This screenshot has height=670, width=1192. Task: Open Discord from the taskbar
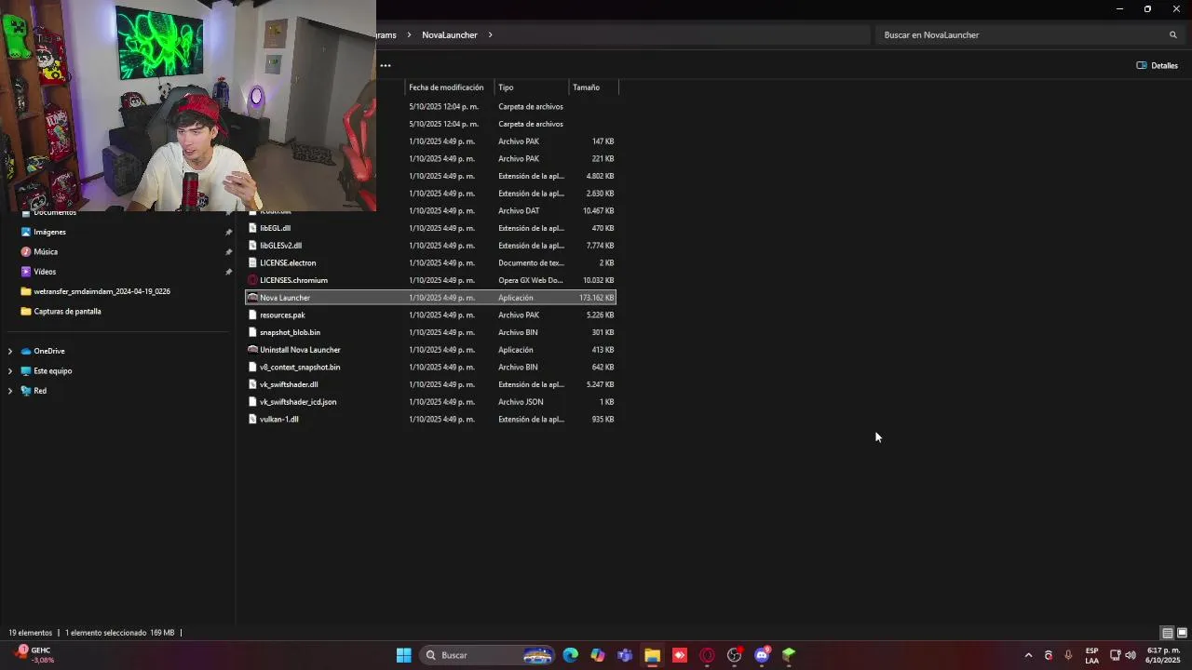click(762, 655)
